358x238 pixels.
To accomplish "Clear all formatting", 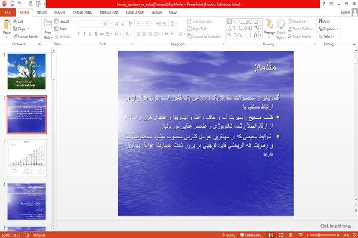I will coord(130,24).
